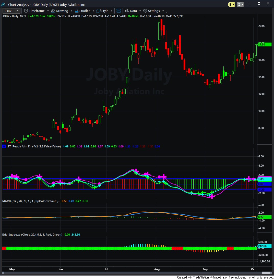
Task: Expand the Drawing dropdown arrow
Action: (x=71, y=11)
